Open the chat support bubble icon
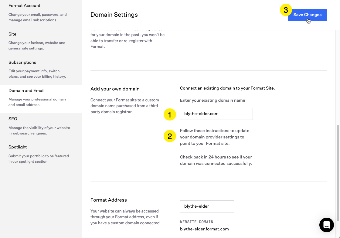The height and width of the screenshot is (238, 340). tap(327, 225)
